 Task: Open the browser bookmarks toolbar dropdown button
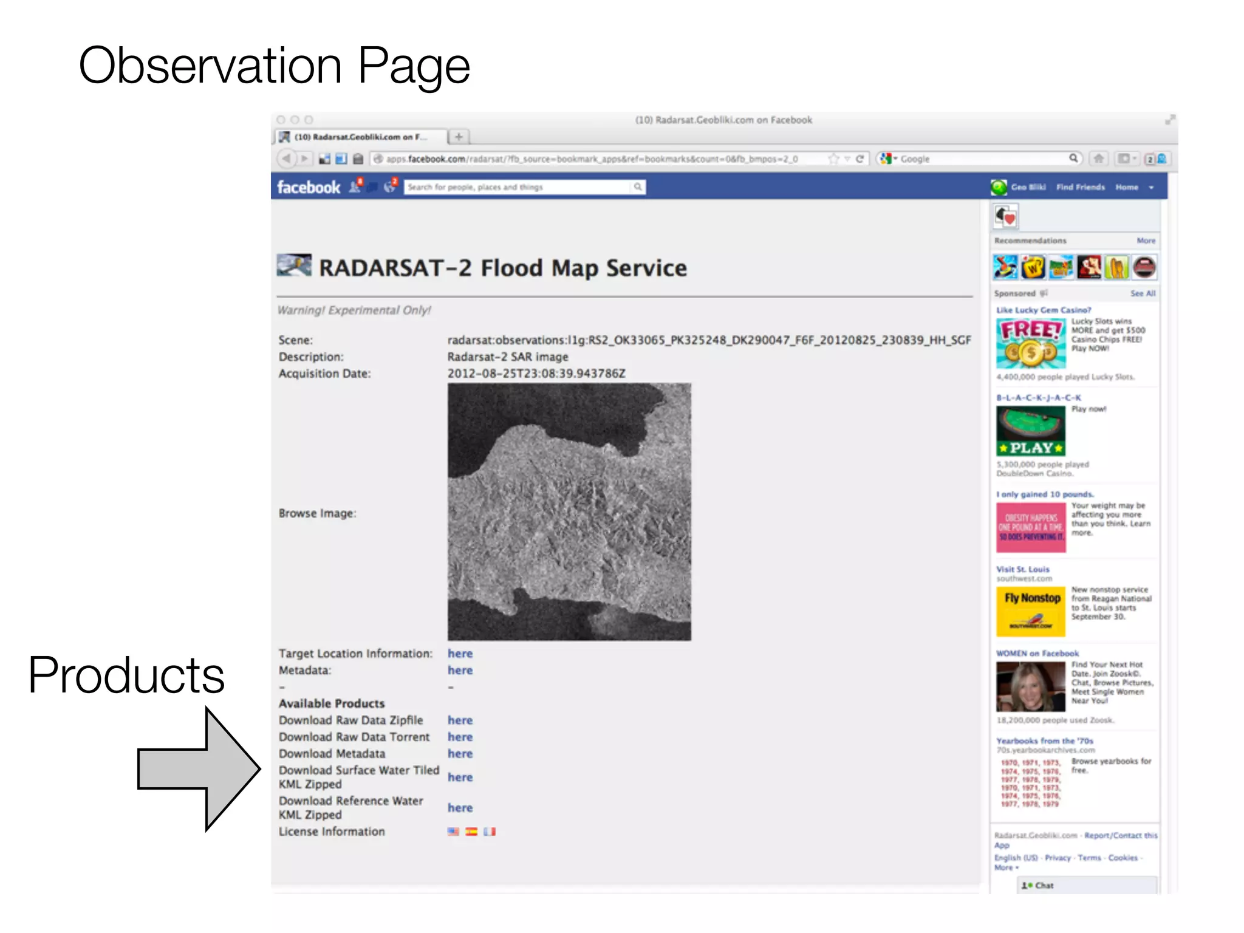[x=1127, y=159]
